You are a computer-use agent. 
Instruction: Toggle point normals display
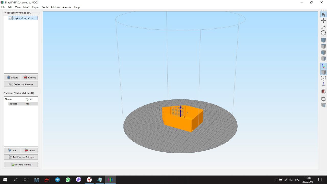(x=323, y=84)
